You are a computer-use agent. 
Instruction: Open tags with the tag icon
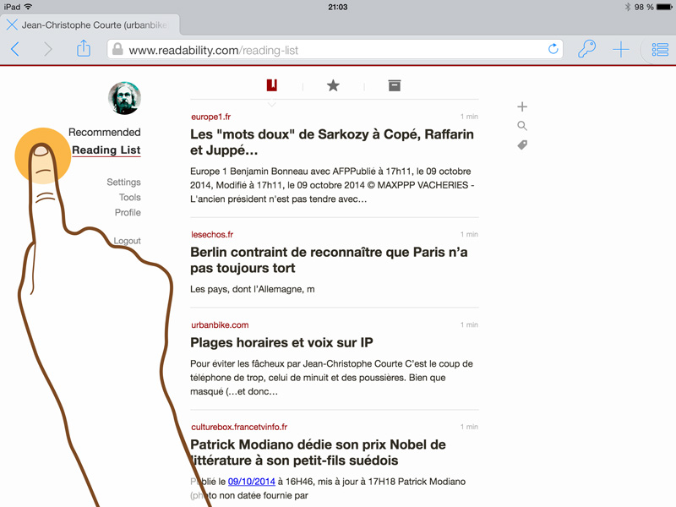(522, 144)
